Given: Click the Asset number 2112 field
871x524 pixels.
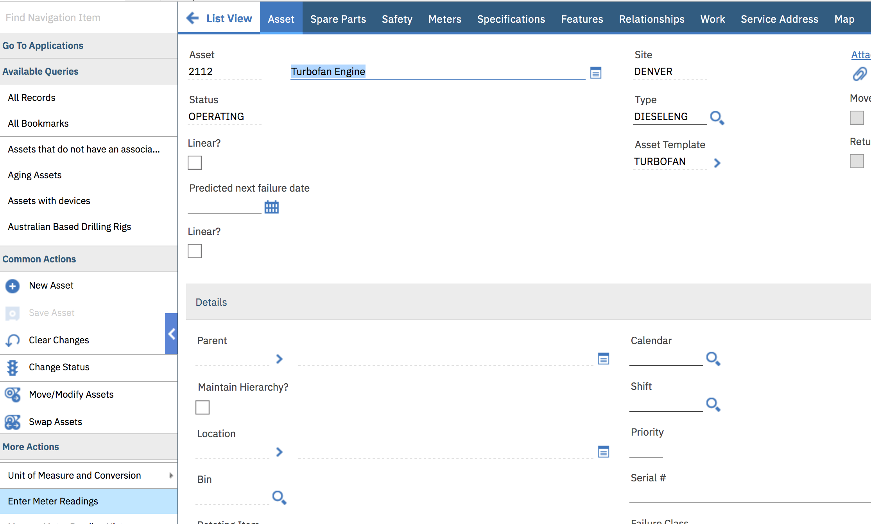Looking at the screenshot, I should pyautogui.click(x=224, y=72).
